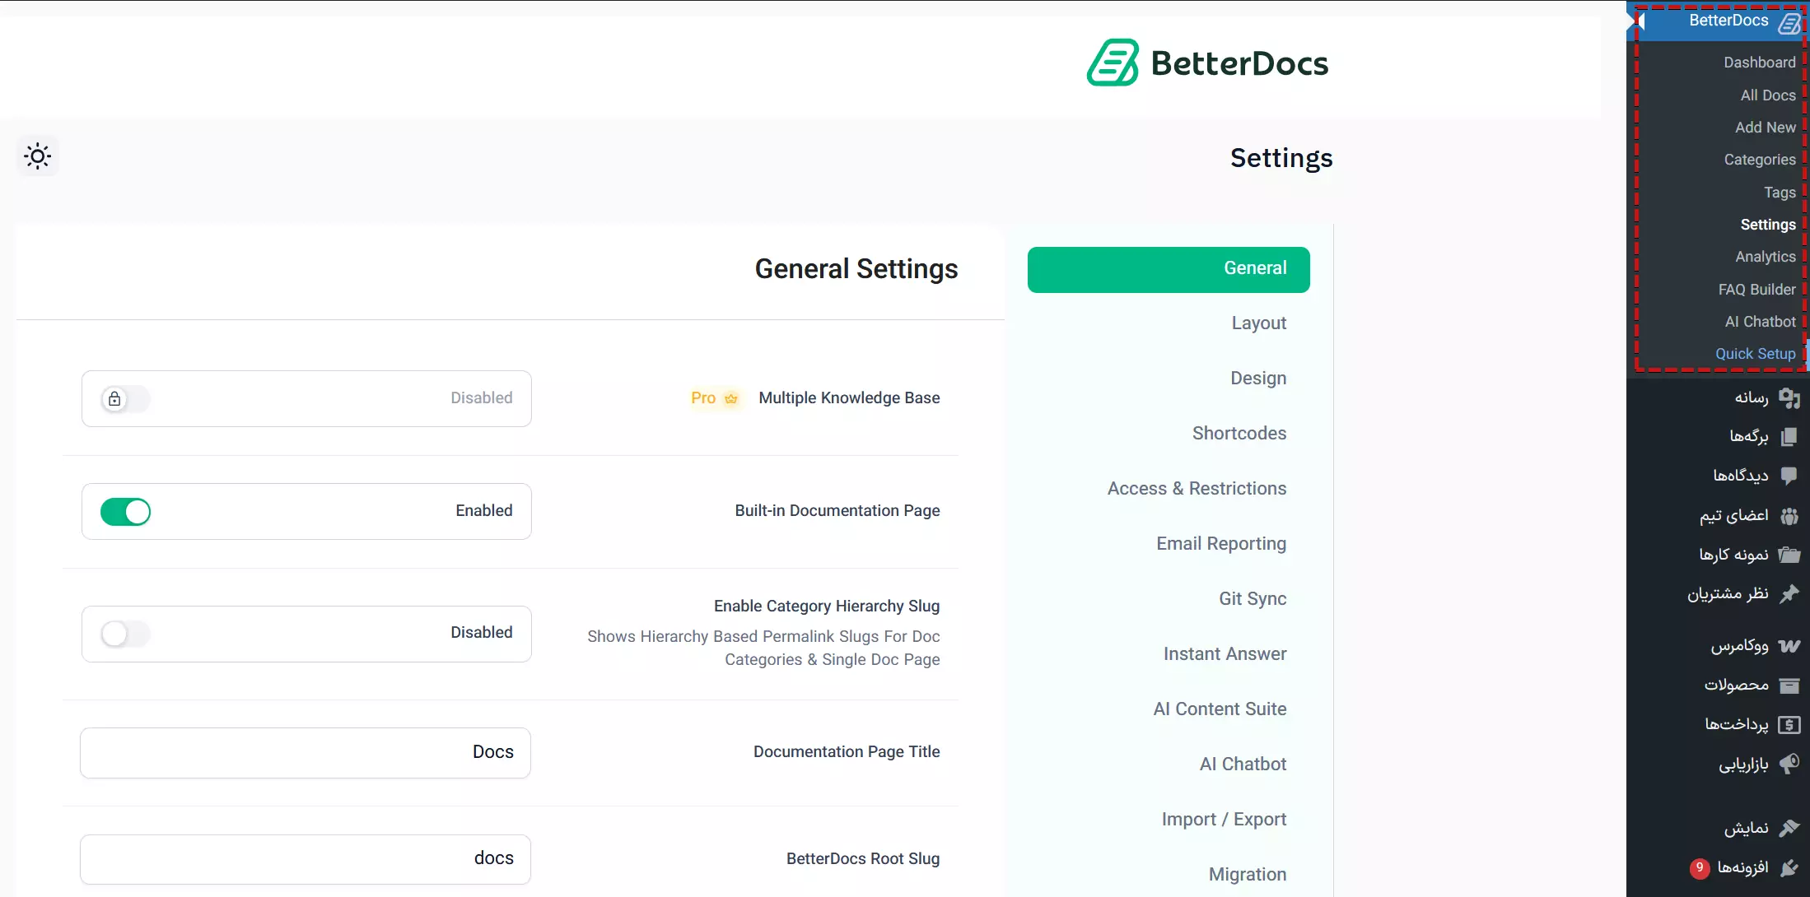The width and height of the screenshot is (1810, 897).
Task: Click the BetterDocs logo in the header
Action: click(1207, 63)
